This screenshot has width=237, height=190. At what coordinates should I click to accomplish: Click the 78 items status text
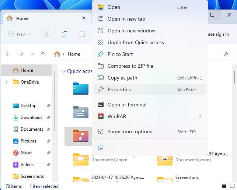(14, 186)
